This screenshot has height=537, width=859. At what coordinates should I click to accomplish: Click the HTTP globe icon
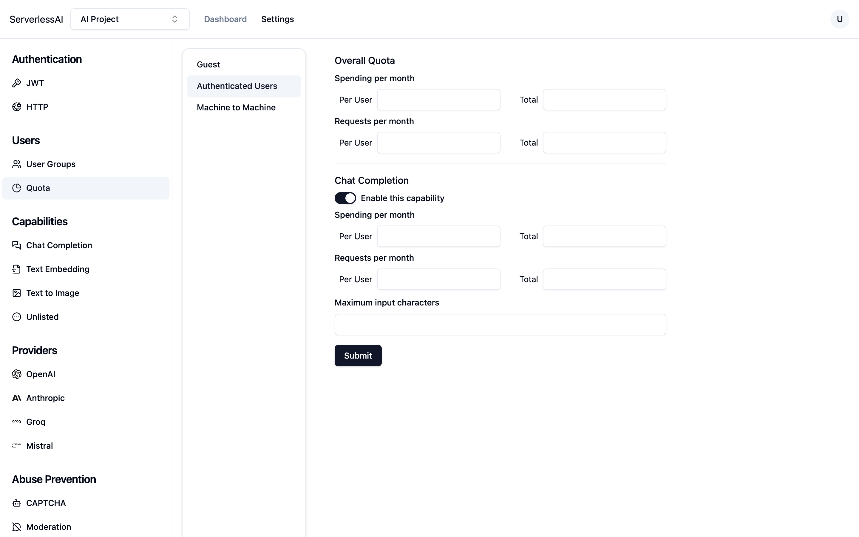(17, 107)
